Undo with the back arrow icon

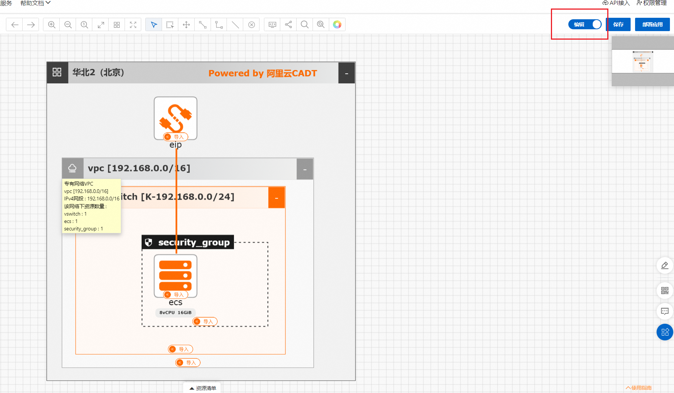pyautogui.click(x=15, y=25)
